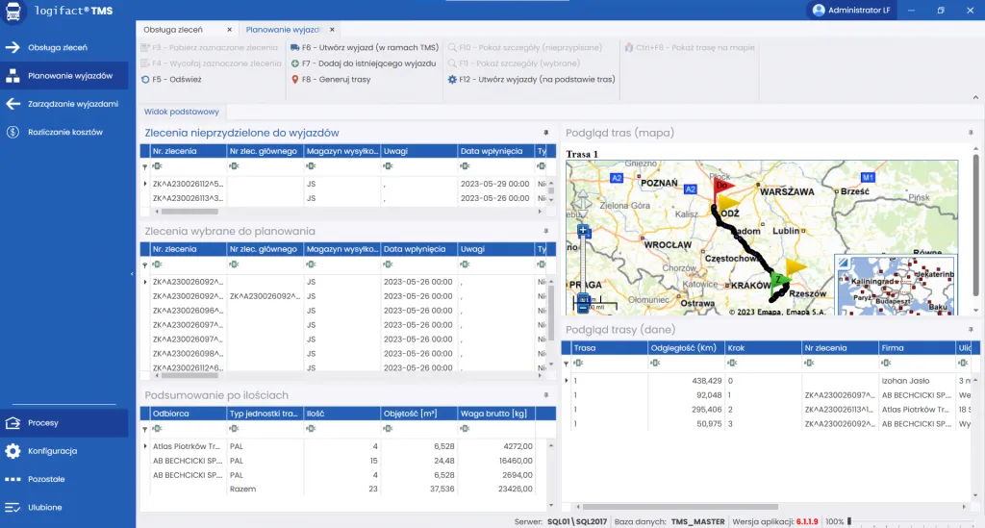Click the map zoom slider bar
Screen dimensions: 985x528
pyautogui.click(x=584, y=264)
